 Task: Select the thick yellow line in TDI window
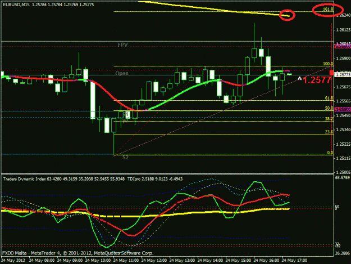coord(145,216)
